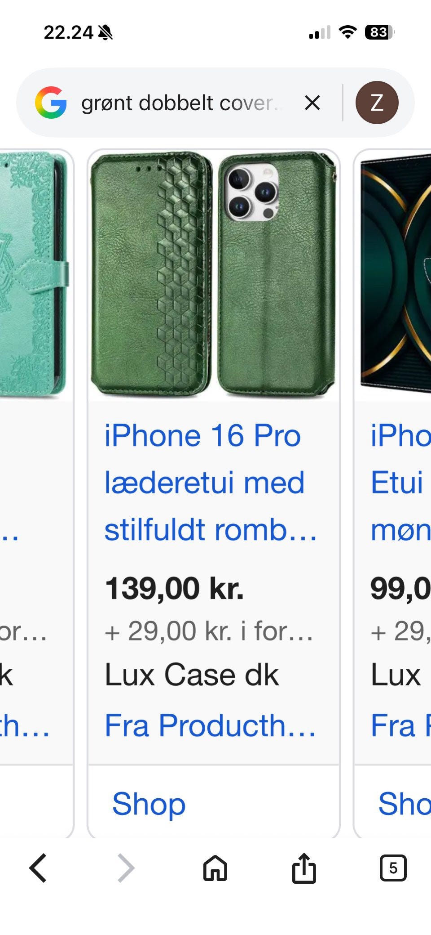Tap the Shop link on rightmost card
This screenshot has height=935, width=431.
tap(404, 804)
